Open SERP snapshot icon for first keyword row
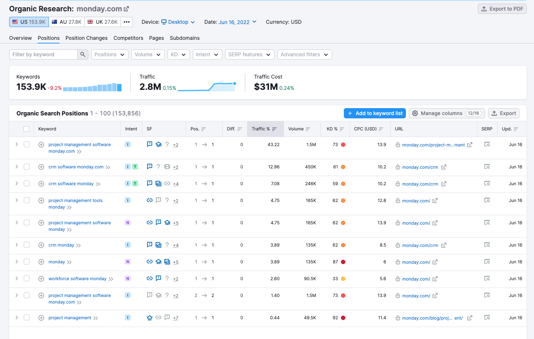Viewport: 534px width, 339px height. click(x=487, y=144)
